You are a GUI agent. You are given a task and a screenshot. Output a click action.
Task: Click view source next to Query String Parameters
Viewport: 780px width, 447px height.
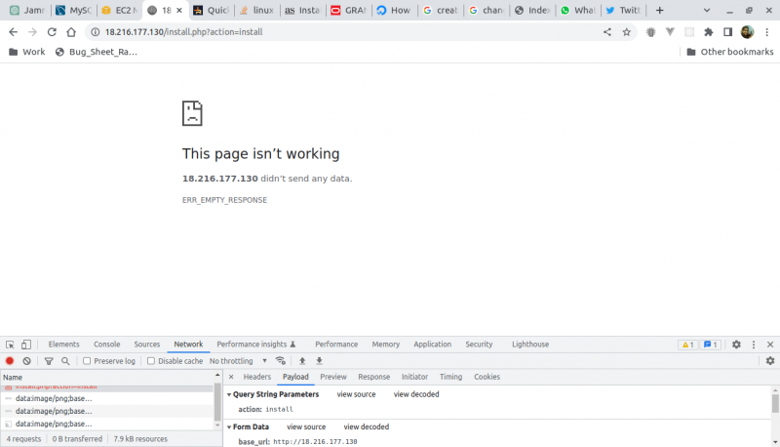pos(356,394)
